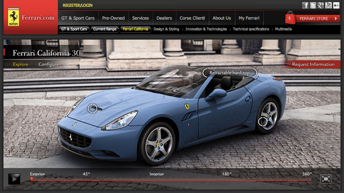Viewport: 344px width, 193px height.
Task: Click the red rotation slider handle
Action: 32,180
